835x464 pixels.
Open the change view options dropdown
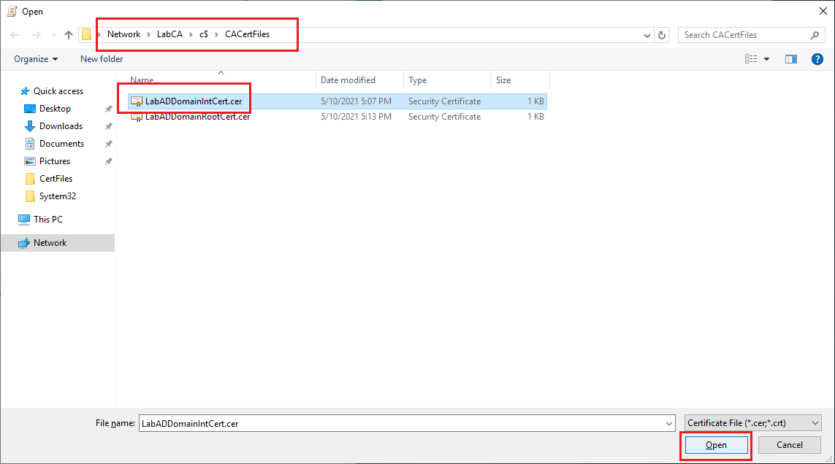766,59
